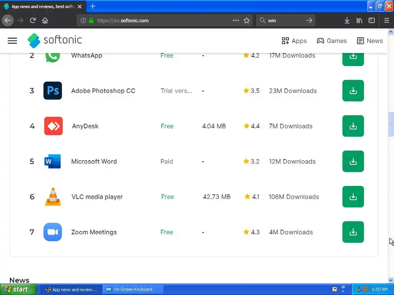Viewport: 394px width, 295px height.
Task: Click the magnifier tray icon
Action: coord(366,289)
